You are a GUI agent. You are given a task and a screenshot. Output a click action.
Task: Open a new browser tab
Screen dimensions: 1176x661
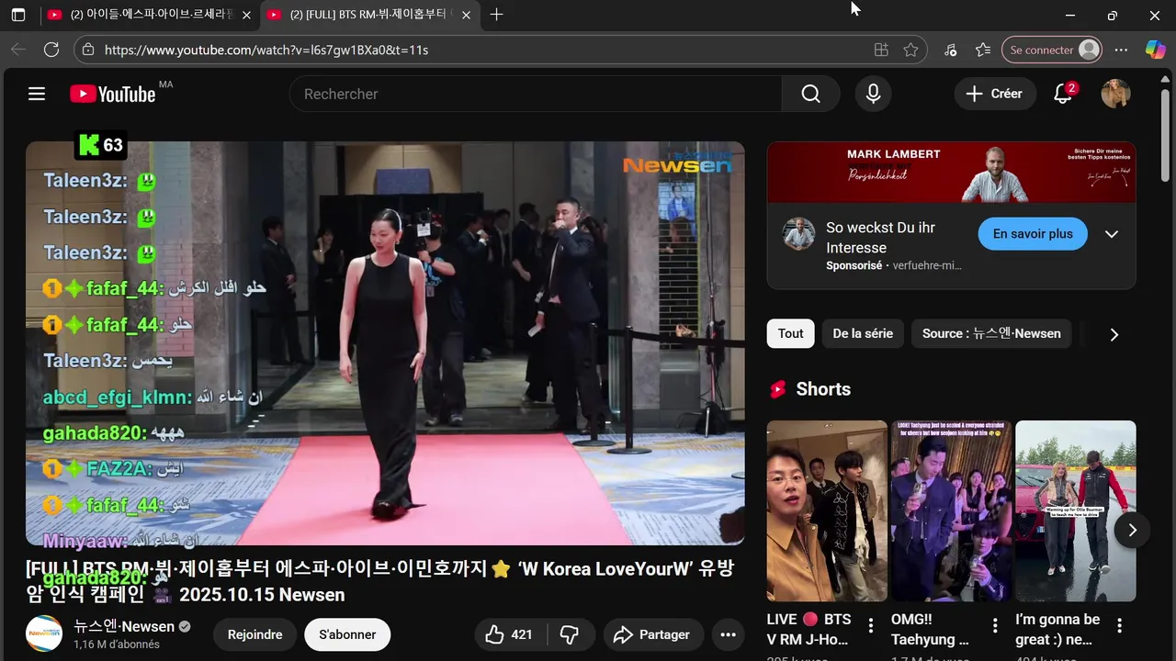[x=496, y=15]
